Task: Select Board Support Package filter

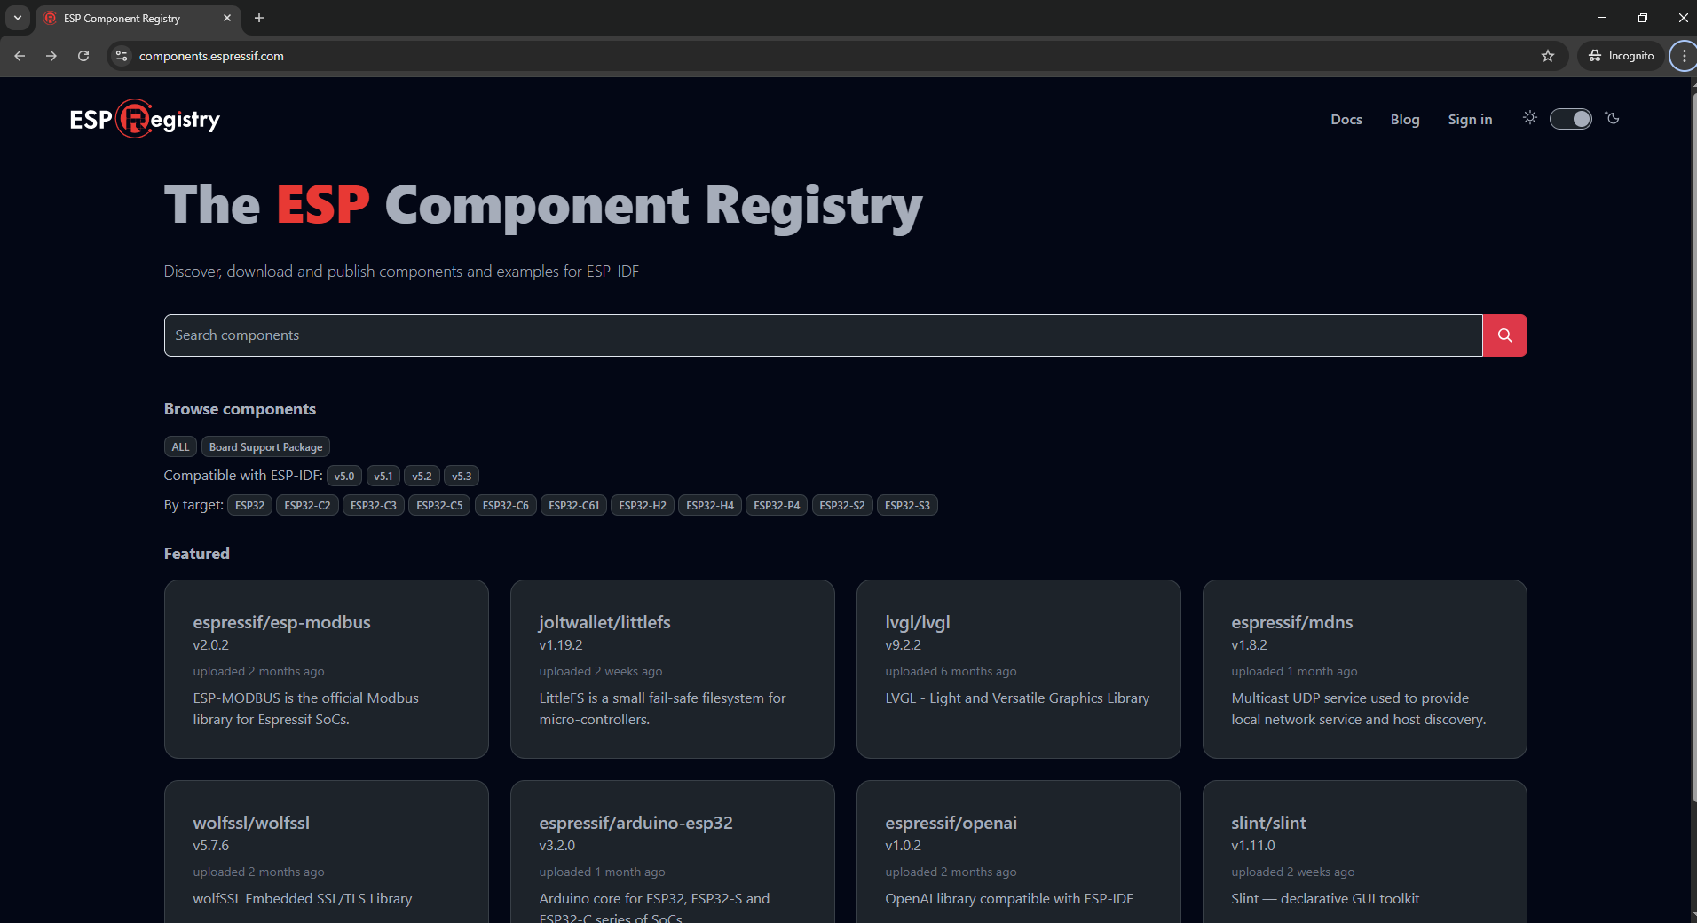Action: pyautogui.click(x=265, y=447)
